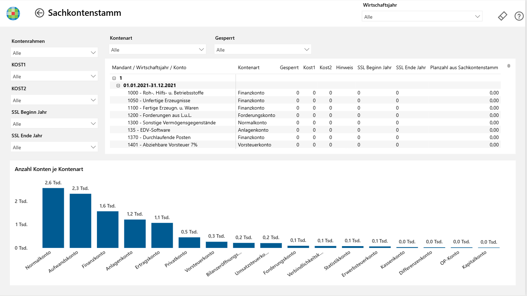Image resolution: width=527 pixels, height=296 pixels.
Task: Click the eraser clear-filters icon
Action: tap(502, 16)
